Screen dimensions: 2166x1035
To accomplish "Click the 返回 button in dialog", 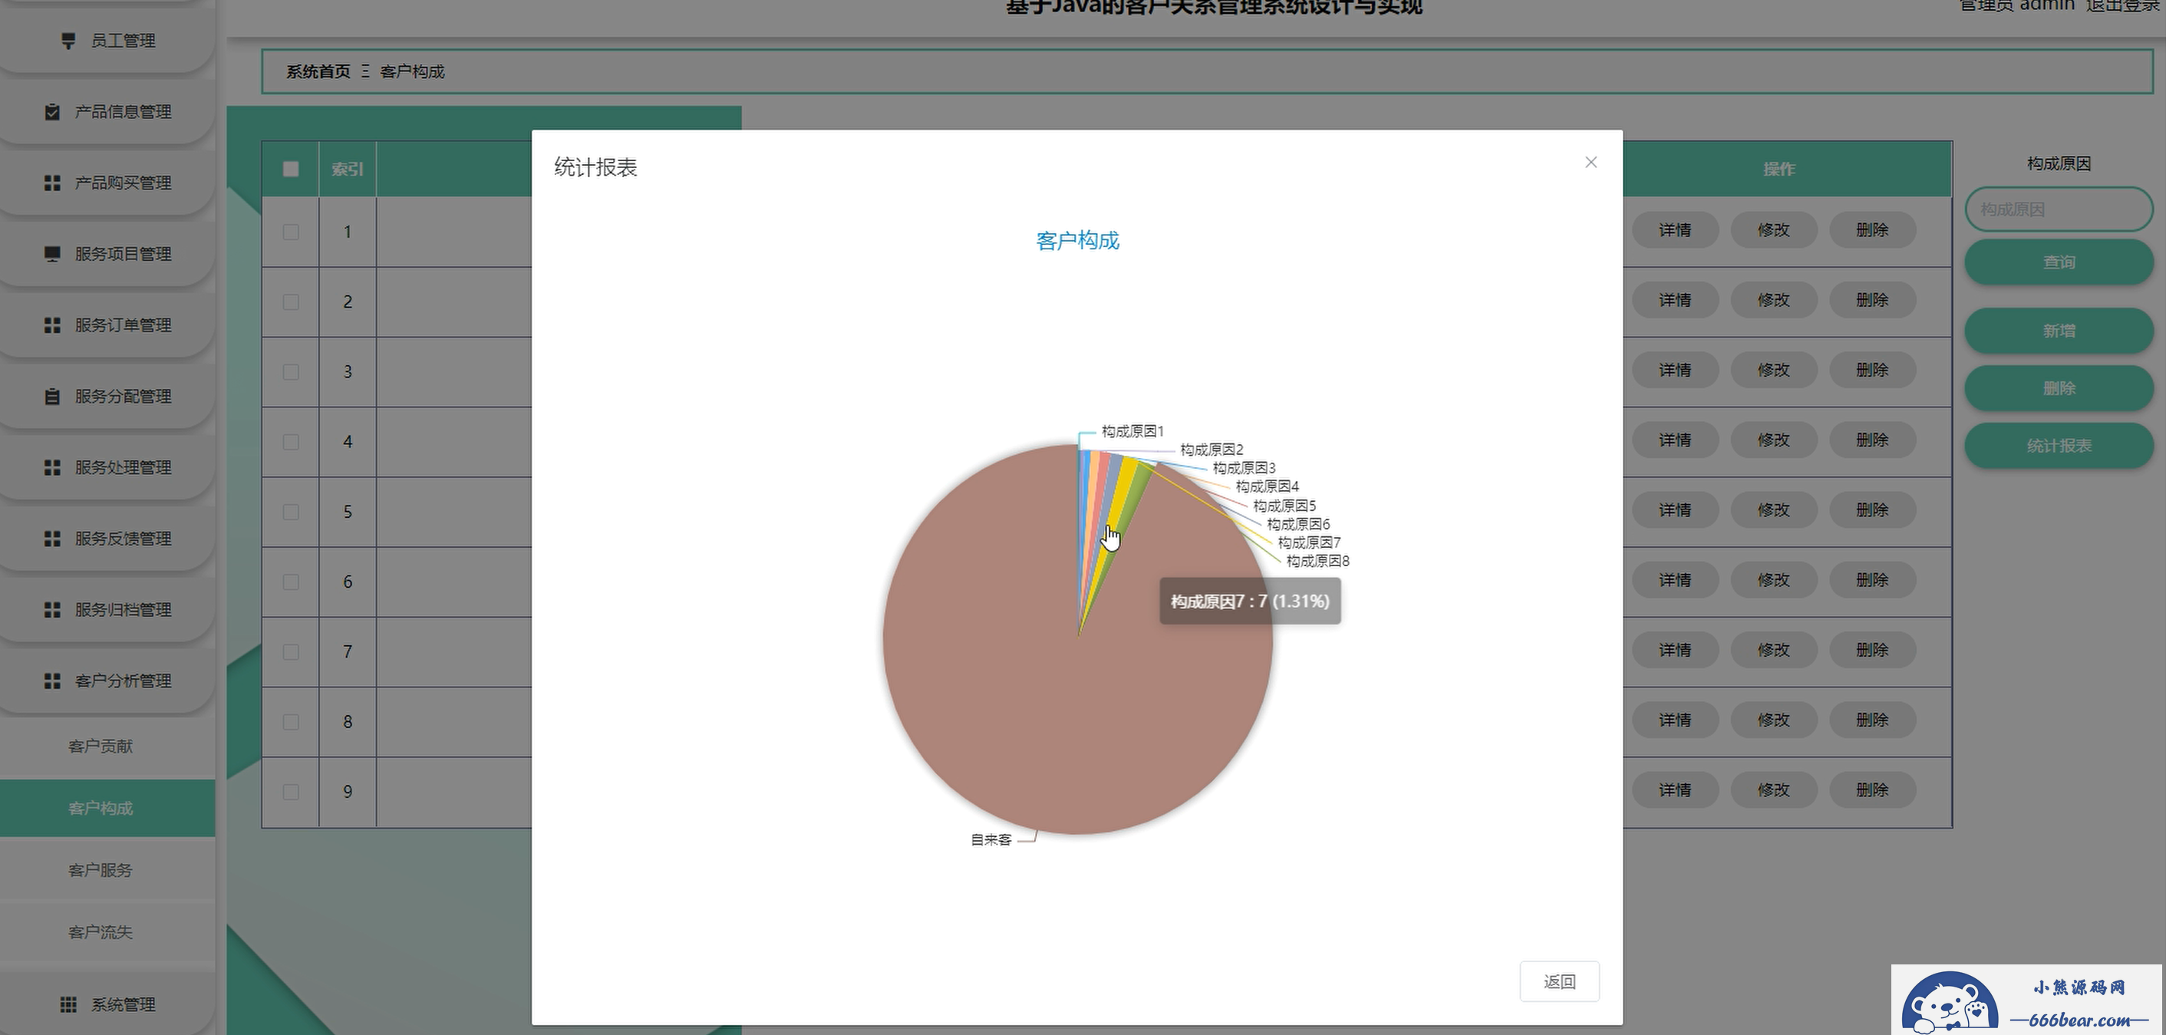I will pos(1559,981).
